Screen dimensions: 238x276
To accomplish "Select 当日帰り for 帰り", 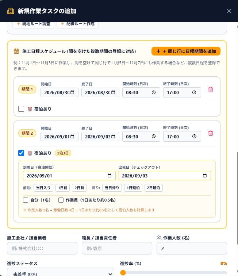I will tap(112, 188).
